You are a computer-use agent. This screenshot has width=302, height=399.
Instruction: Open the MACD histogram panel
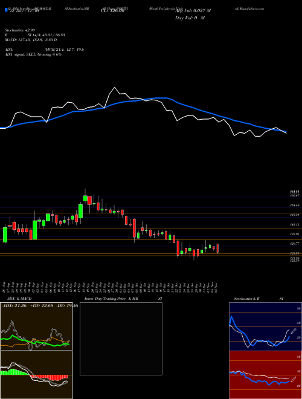pyautogui.click(x=36, y=375)
